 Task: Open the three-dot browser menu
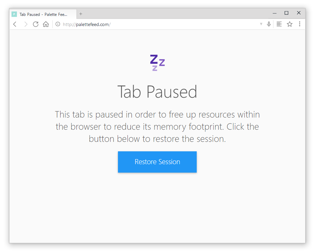299,24
